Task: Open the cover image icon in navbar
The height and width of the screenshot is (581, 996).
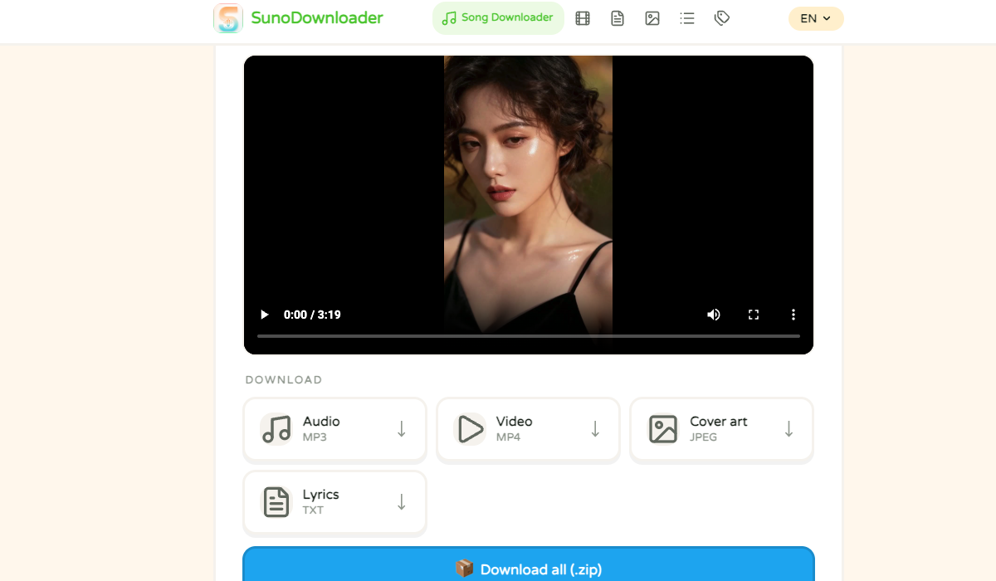Action: tap(652, 17)
